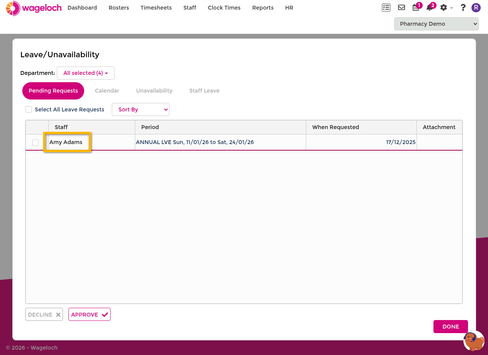This screenshot has width=488, height=355.
Task: Click the Wageloch logo
Action: tap(34, 8)
